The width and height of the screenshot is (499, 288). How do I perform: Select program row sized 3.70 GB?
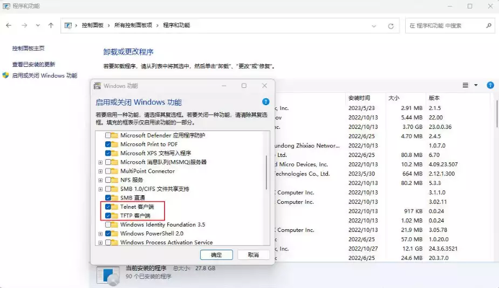[x=382, y=127]
